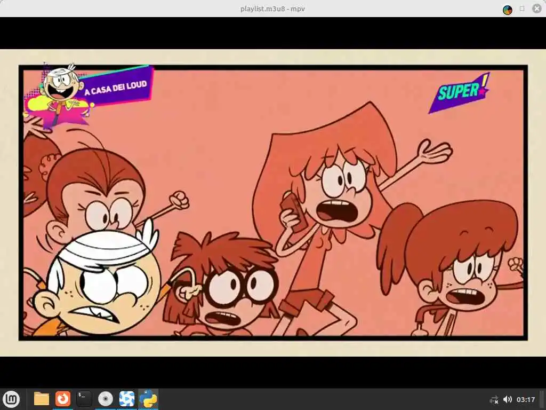This screenshot has height=410, width=546.
Task: Click the show desktop strip at panel edge
Action: [x=542, y=399]
